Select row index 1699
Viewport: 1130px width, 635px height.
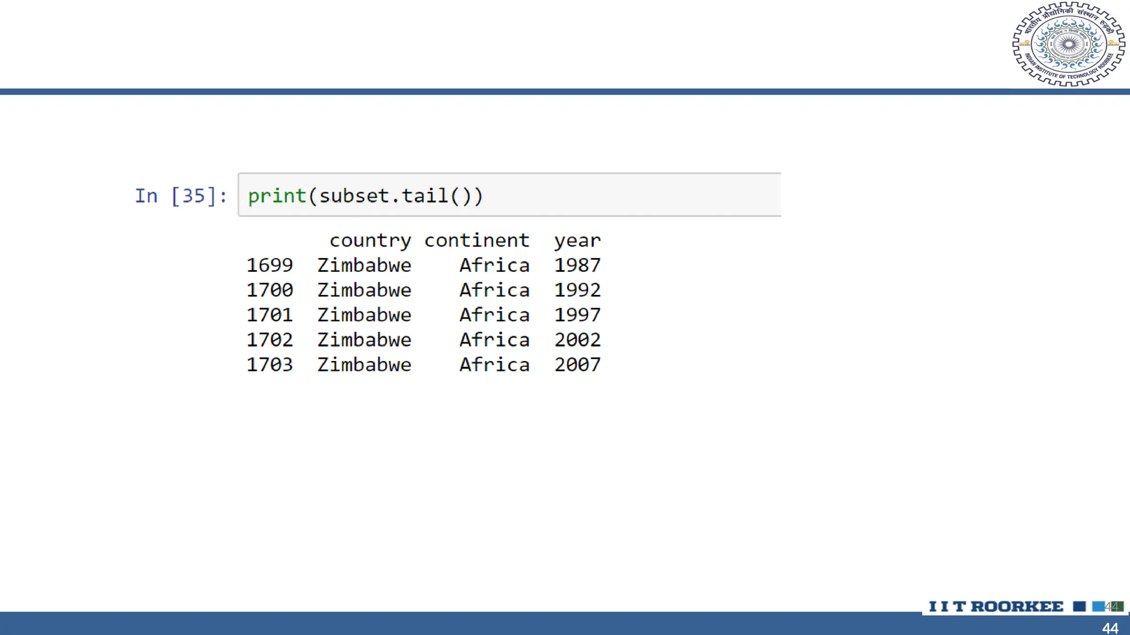pos(269,265)
